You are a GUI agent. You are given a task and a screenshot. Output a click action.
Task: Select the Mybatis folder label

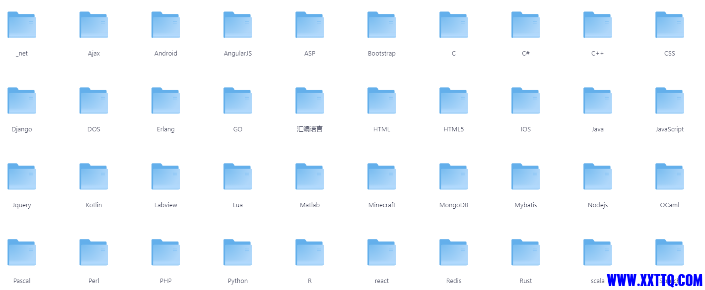(x=526, y=205)
